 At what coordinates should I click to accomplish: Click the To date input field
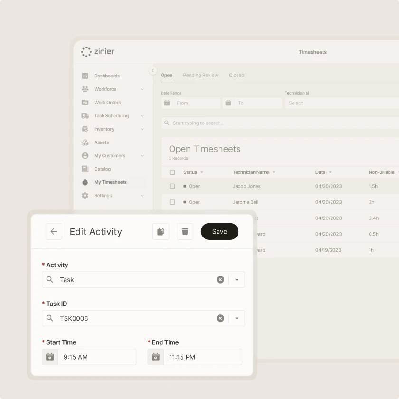tap(258, 103)
